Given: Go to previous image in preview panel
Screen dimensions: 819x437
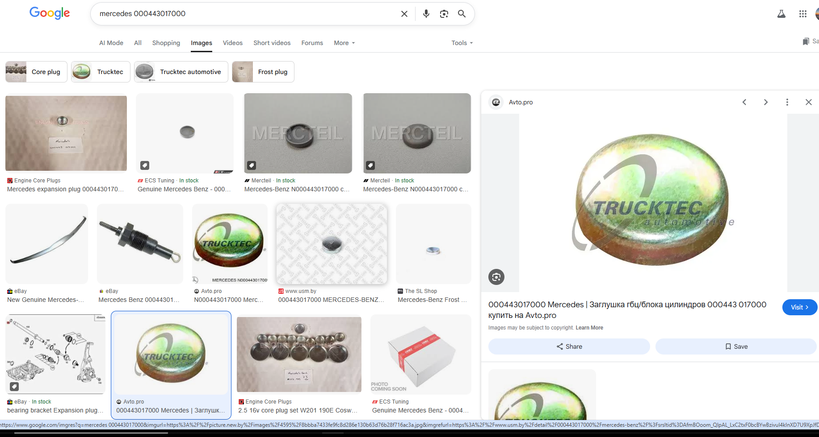Looking at the screenshot, I should click(x=744, y=102).
